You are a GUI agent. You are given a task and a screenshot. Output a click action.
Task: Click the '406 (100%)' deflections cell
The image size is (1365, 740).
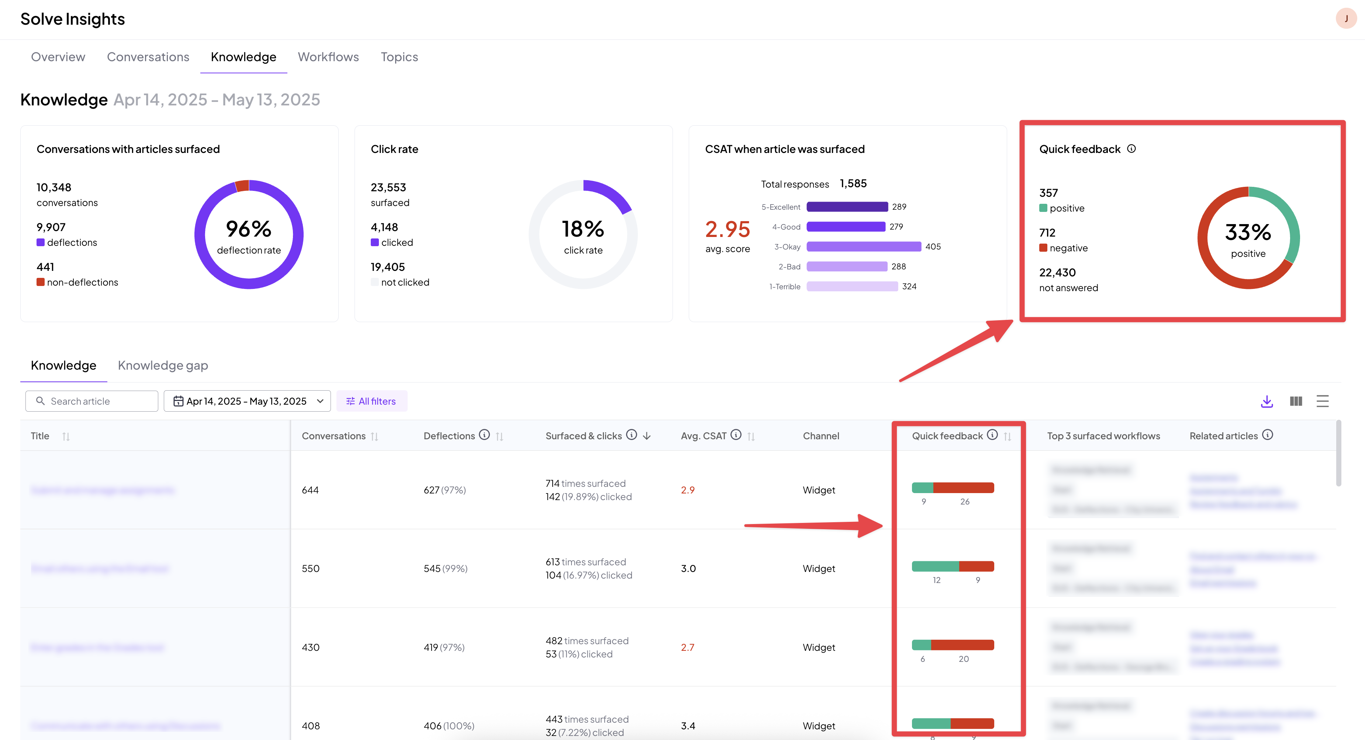[448, 726]
